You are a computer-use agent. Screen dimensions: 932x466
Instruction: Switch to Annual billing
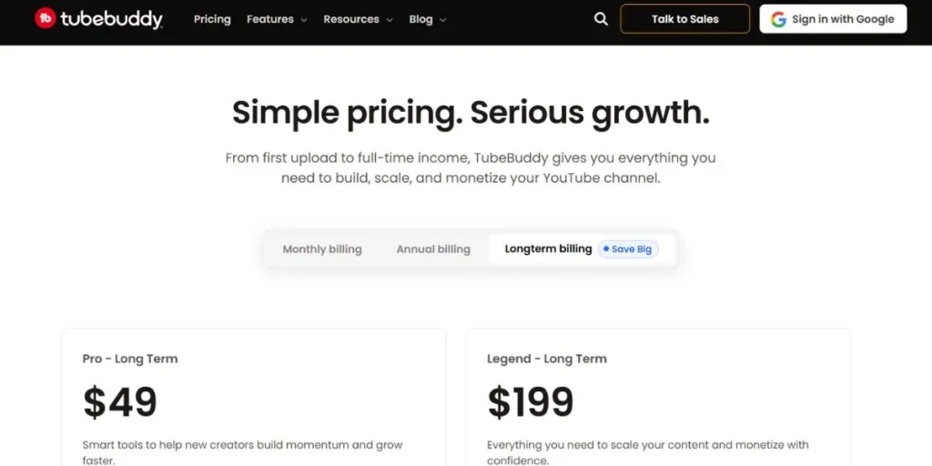(433, 249)
